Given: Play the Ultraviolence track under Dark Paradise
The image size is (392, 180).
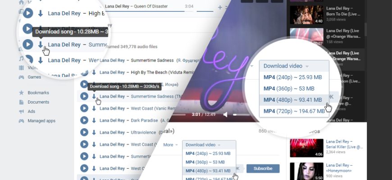Looking at the screenshot, I should [84, 132].
